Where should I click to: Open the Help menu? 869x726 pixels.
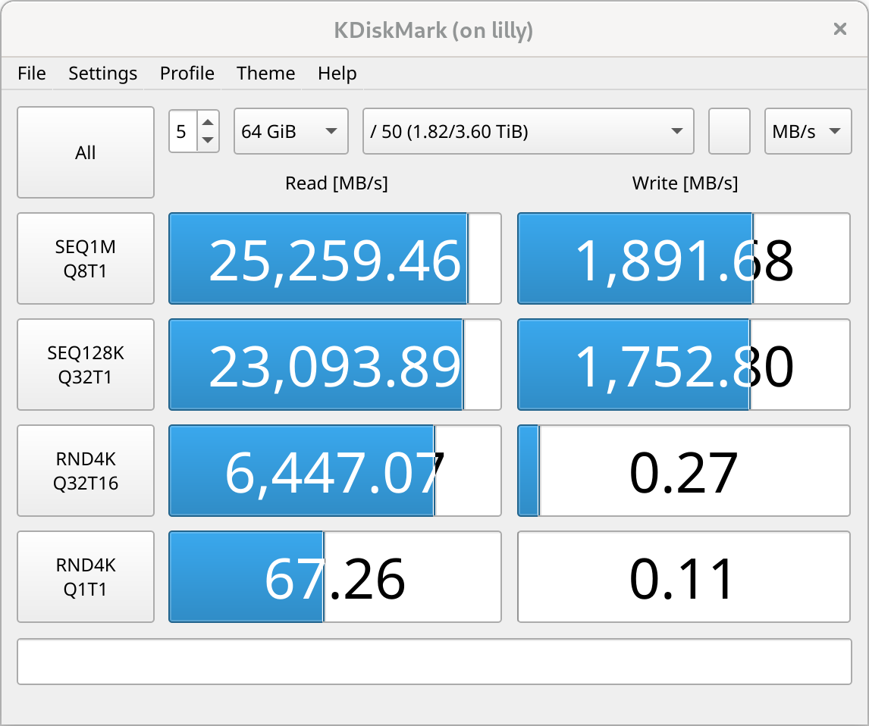(x=336, y=74)
